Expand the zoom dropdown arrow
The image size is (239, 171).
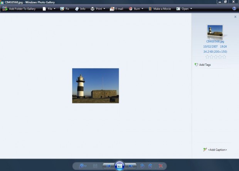85,166
